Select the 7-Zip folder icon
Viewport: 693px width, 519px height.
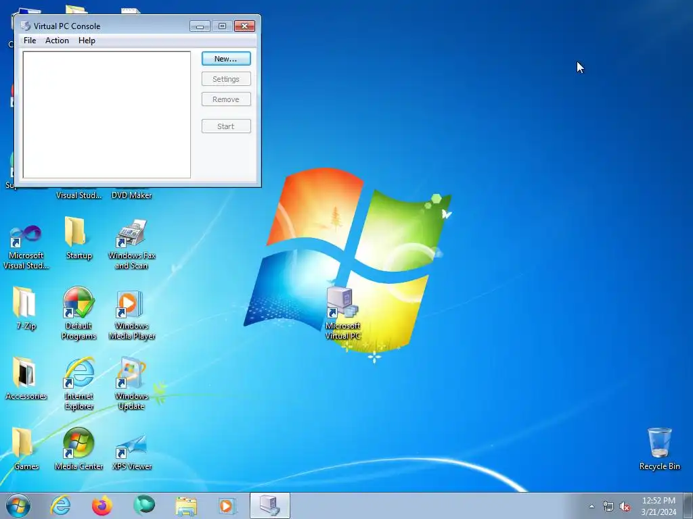click(x=26, y=308)
